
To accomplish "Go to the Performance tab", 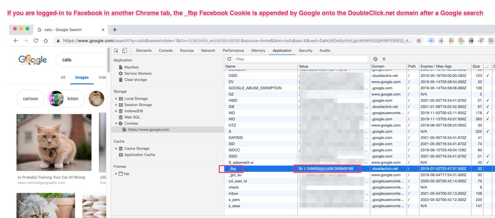I will click(233, 51).
